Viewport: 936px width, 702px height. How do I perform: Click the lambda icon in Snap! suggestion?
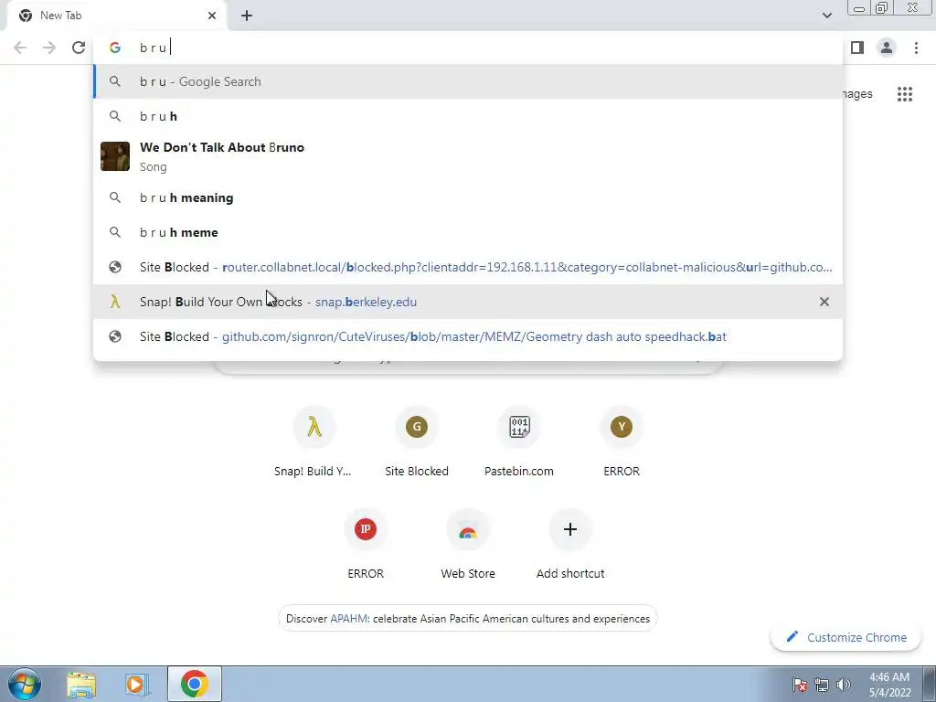coord(115,302)
